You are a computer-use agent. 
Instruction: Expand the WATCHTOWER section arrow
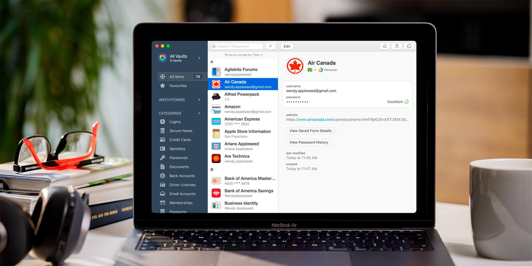coord(199,100)
